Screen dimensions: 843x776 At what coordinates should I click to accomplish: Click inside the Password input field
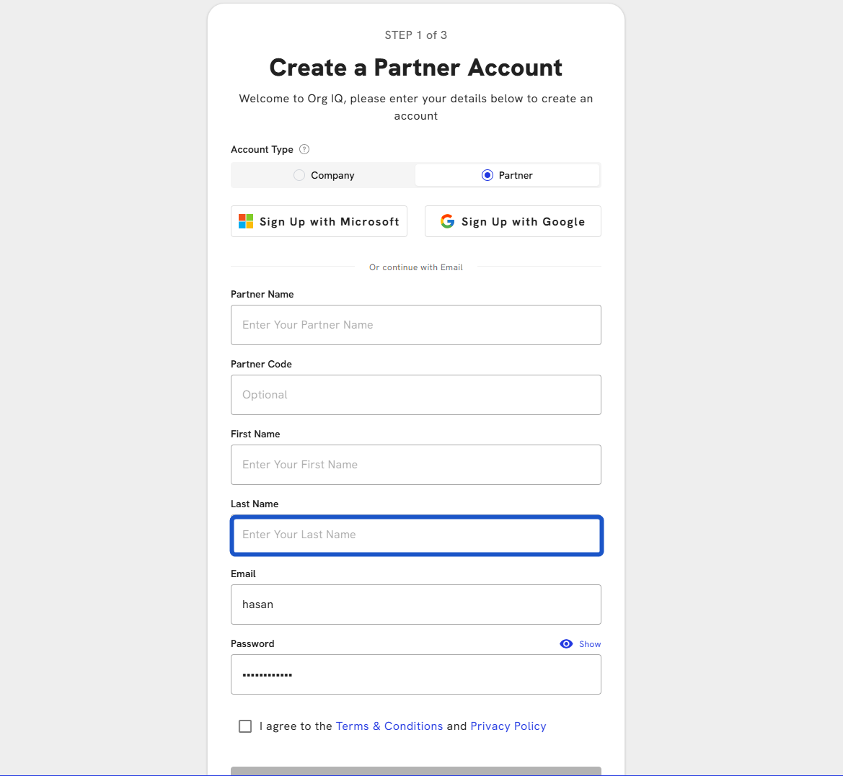click(415, 674)
